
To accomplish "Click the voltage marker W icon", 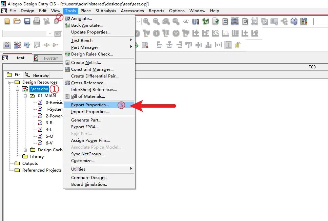I will (176, 33).
